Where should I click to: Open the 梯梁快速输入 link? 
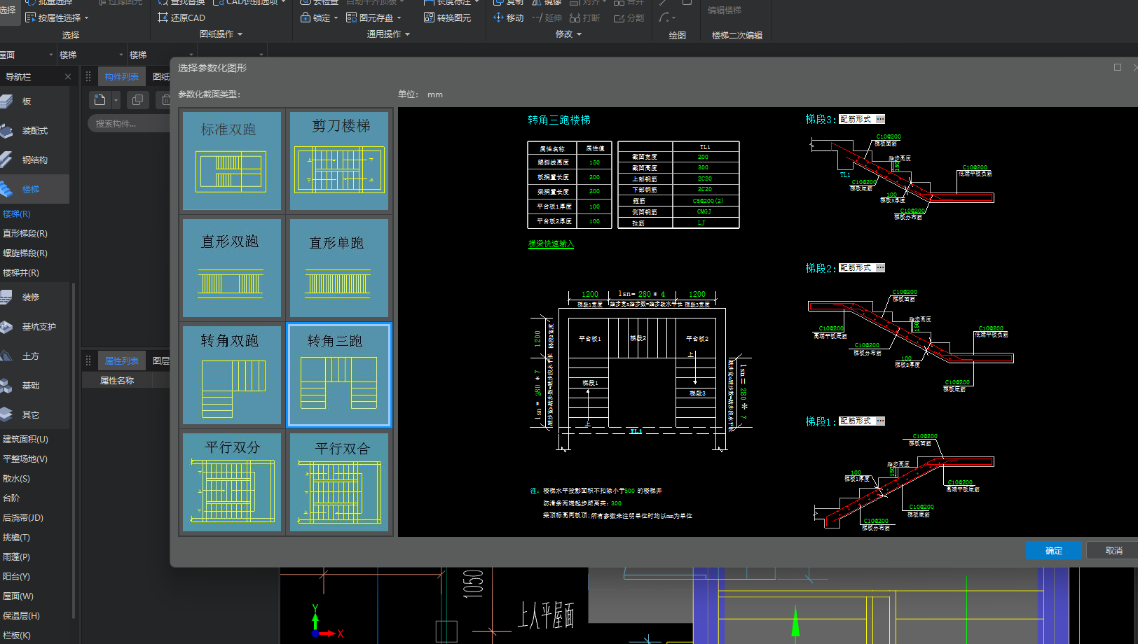click(x=551, y=244)
